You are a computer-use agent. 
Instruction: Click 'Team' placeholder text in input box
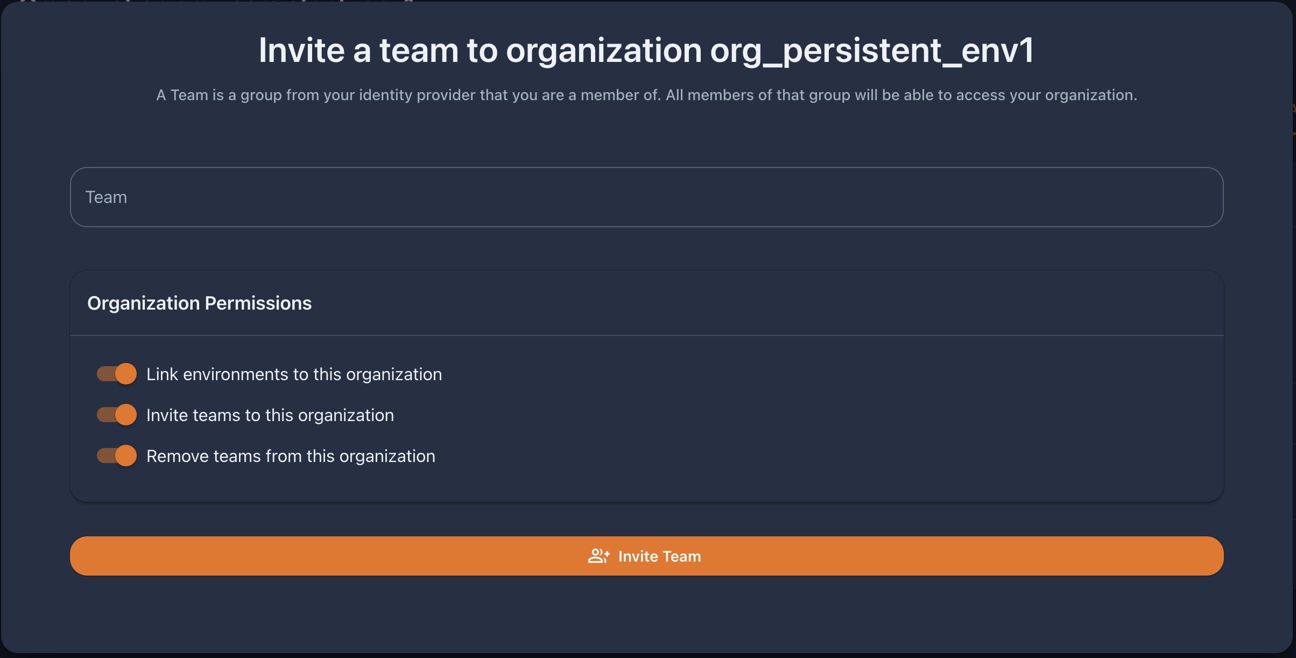106,197
